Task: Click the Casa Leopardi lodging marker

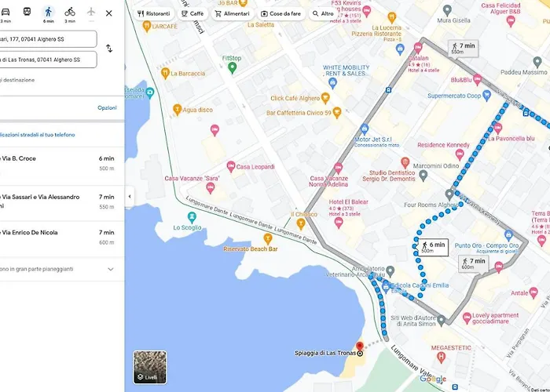Action: click(x=231, y=166)
